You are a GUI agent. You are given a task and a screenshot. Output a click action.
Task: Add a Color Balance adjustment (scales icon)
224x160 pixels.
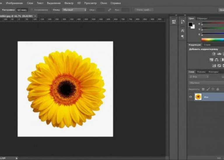click(x=217, y=60)
